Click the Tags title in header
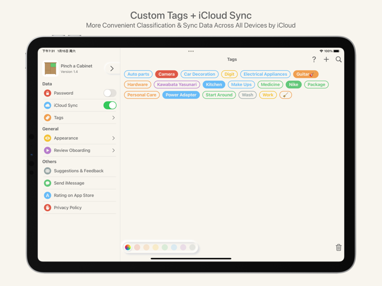 (x=232, y=59)
